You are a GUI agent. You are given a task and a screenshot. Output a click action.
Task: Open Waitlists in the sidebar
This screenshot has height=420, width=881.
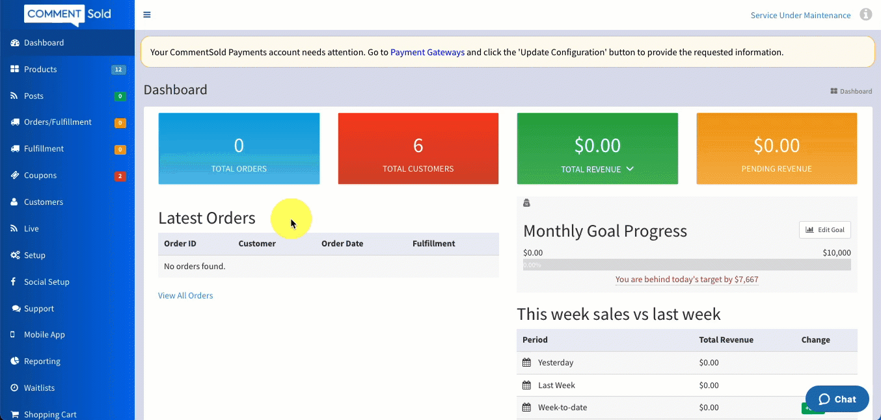(68, 388)
